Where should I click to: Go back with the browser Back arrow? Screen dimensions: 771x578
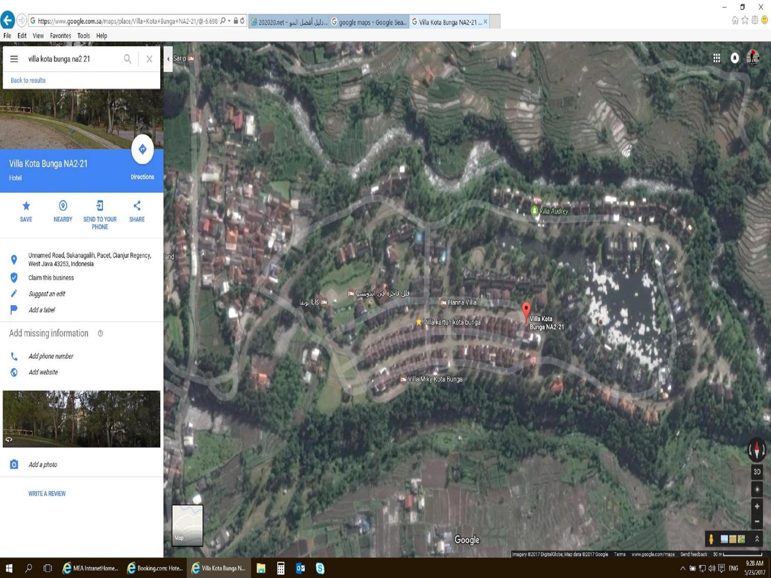pos(8,20)
